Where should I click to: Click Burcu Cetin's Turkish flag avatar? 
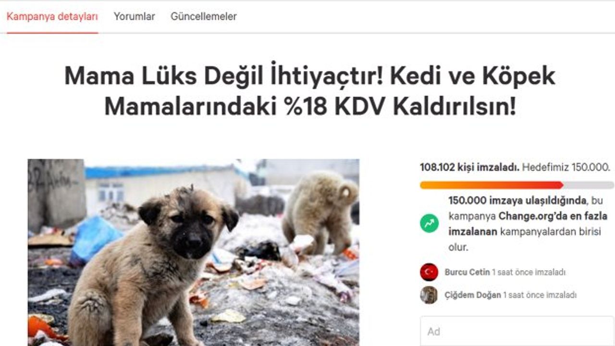point(429,272)
